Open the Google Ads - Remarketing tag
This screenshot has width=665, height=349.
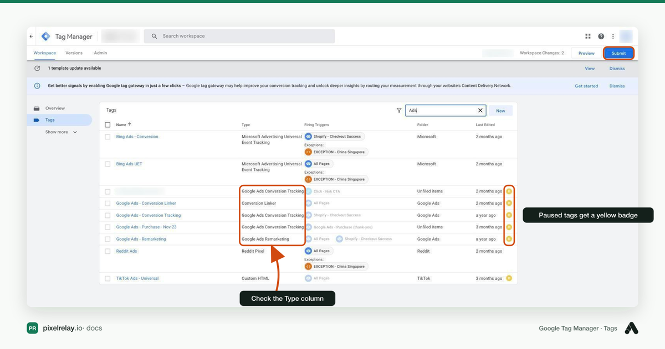tap(141, 239)
